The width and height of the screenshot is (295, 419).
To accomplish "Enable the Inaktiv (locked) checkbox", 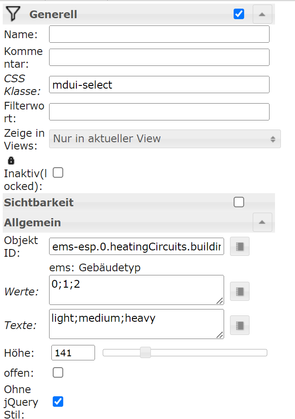I will 58,173.
